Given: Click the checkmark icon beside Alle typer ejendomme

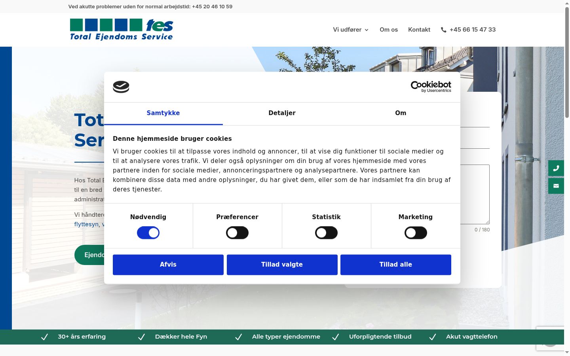Looking at the screenshot, I should point(239,337).
